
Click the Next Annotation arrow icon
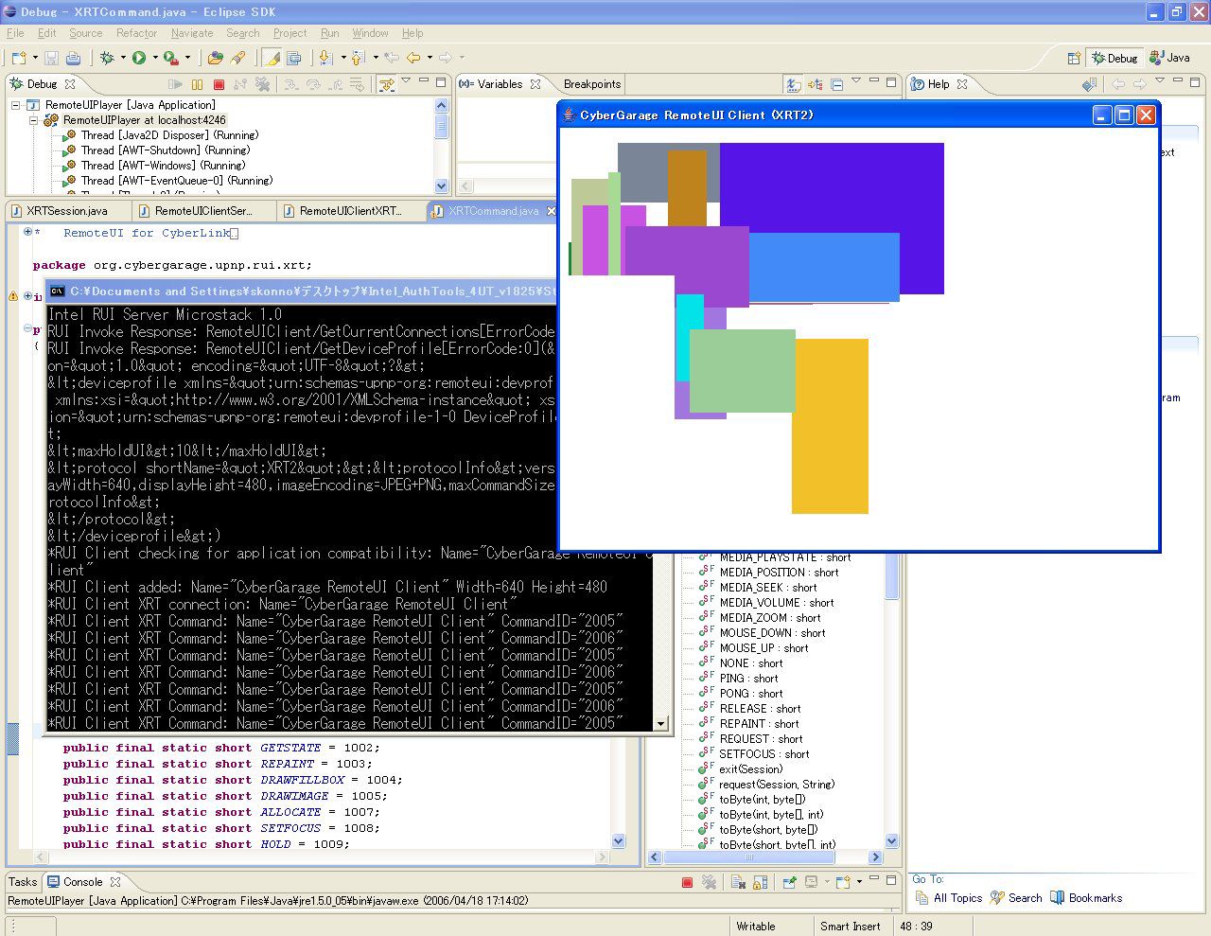(x=326, y=59)
